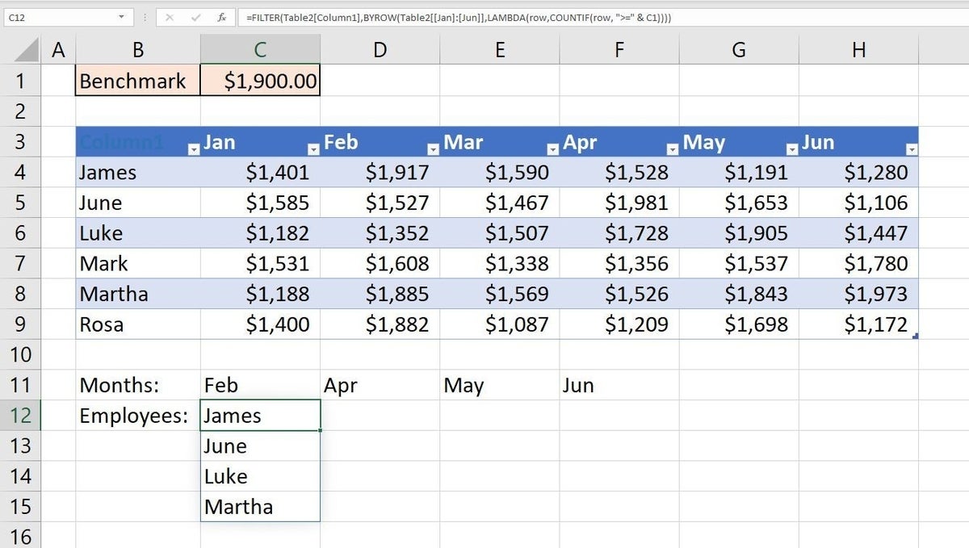Open the Jan column filter dropdown
The height and width of the screenshot is (548, 969).
click(x=313, y=149)
